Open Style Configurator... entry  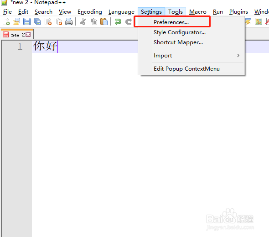[x=191, y=32]
